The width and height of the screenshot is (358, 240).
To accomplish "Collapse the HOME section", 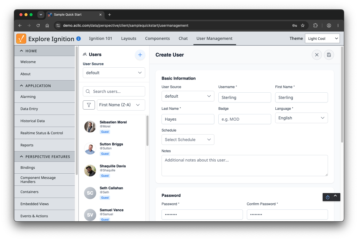I will 44,51.
